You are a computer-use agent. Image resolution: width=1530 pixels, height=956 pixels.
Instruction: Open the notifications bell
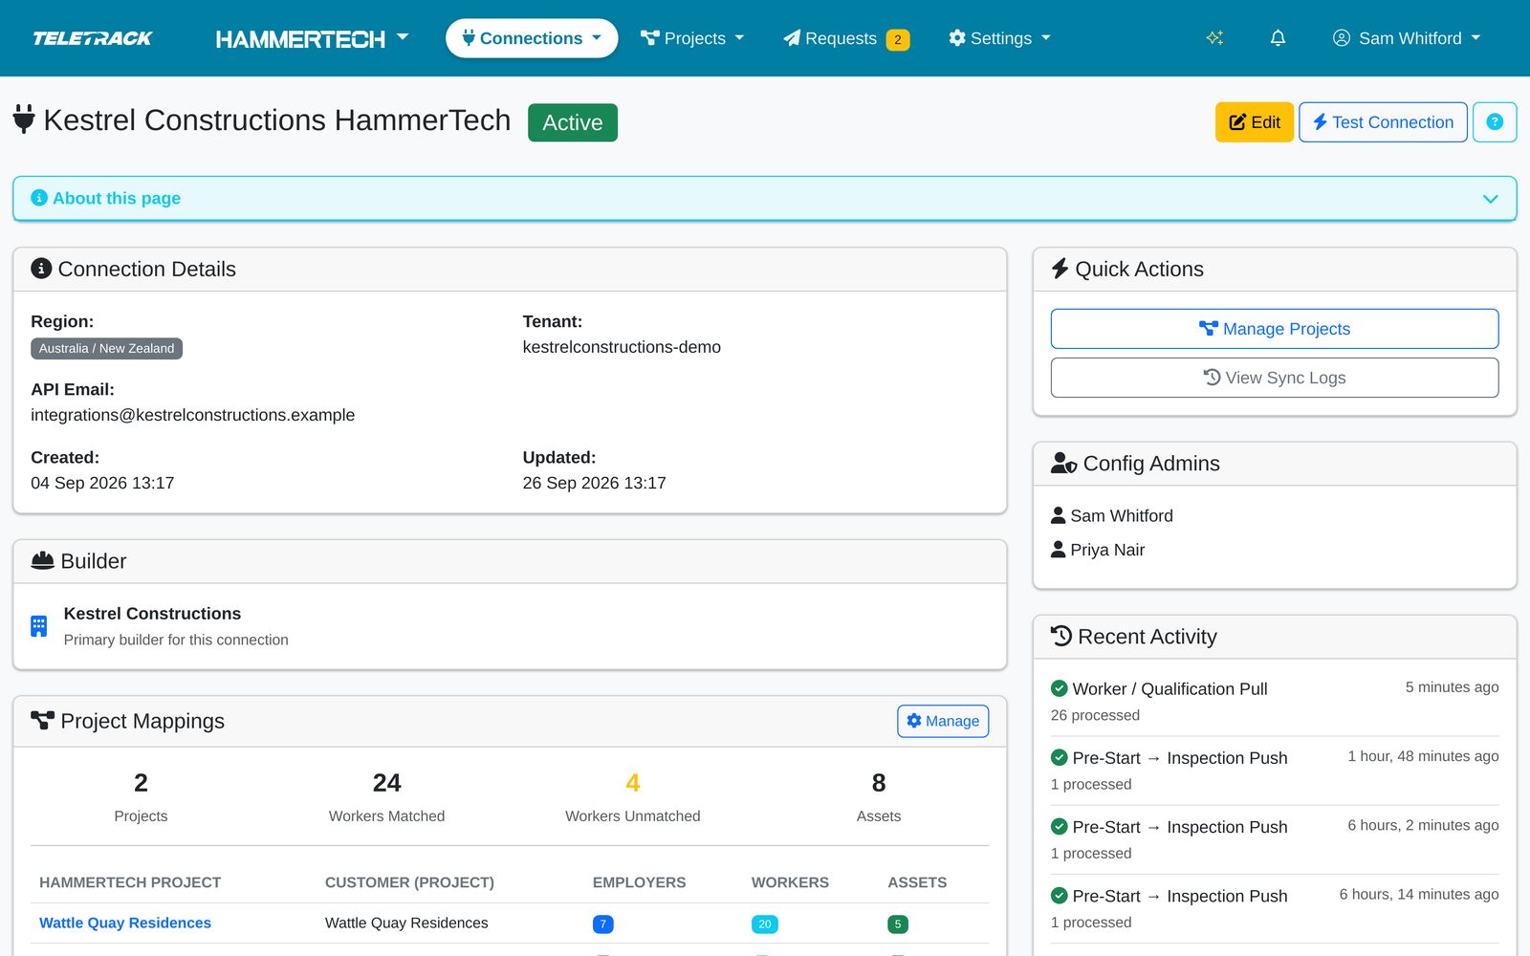(x=1278, y=38)
